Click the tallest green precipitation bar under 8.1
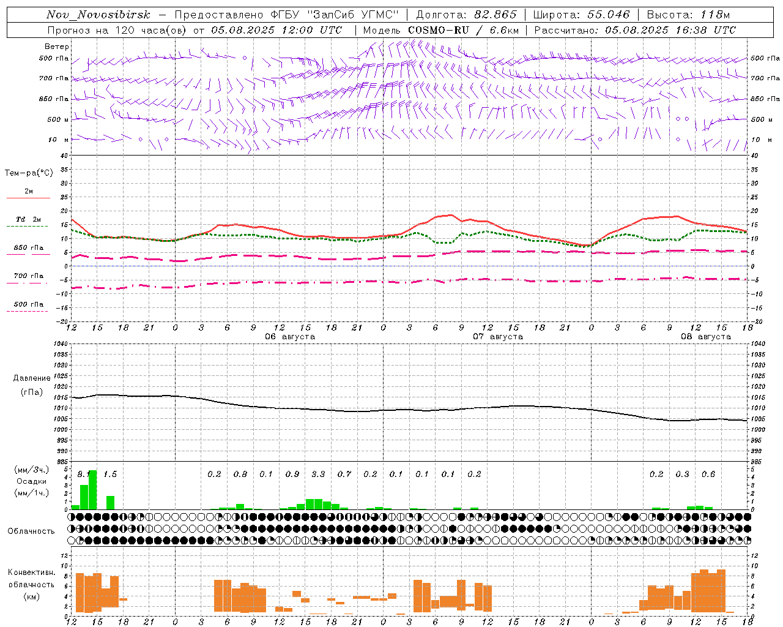783x627 pixels. point(92,490)
